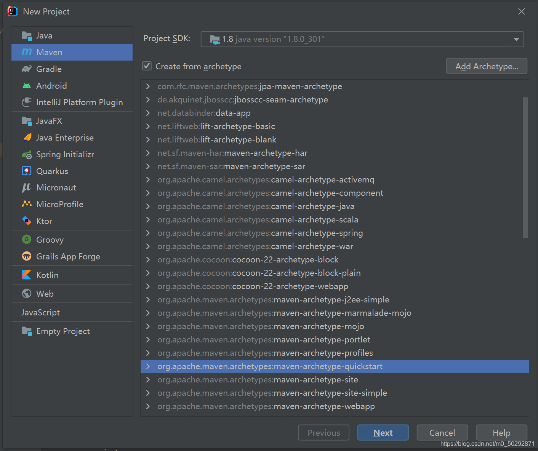This screenshot has height=451, width=538.
Task: Uncheck Create from archetype checkbox
Action: tap(147, 66)
